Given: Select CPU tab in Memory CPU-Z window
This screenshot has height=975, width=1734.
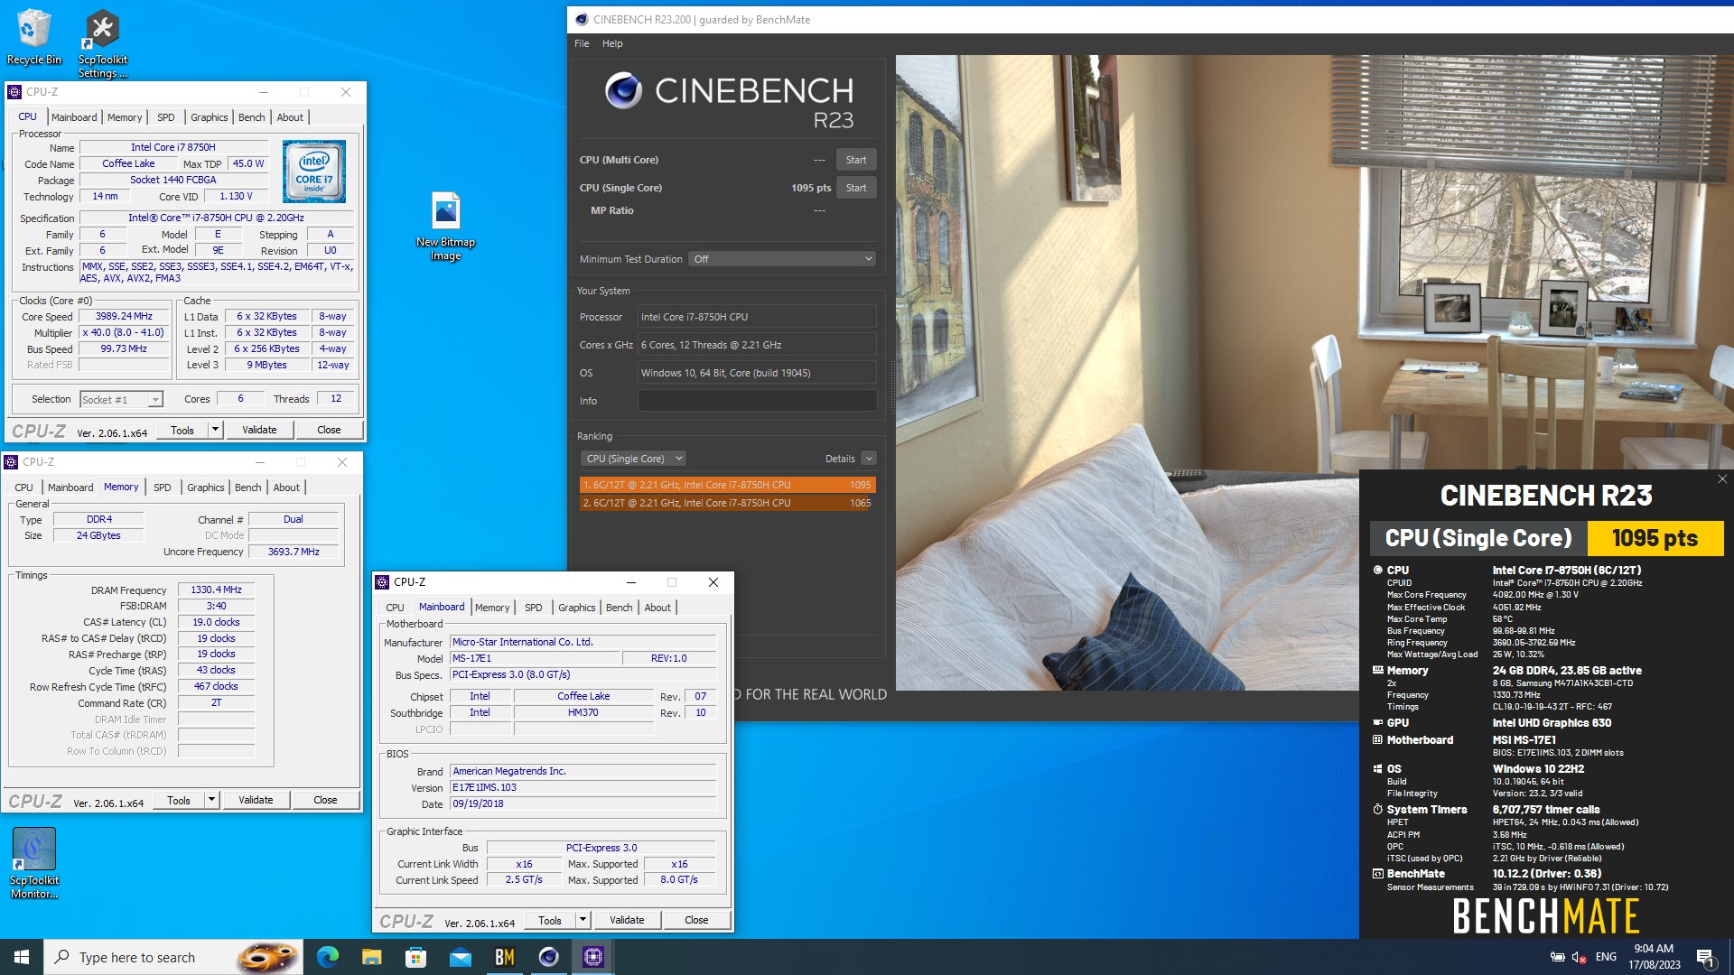Looking at the screenshot, I should click(x=24, y=487).
